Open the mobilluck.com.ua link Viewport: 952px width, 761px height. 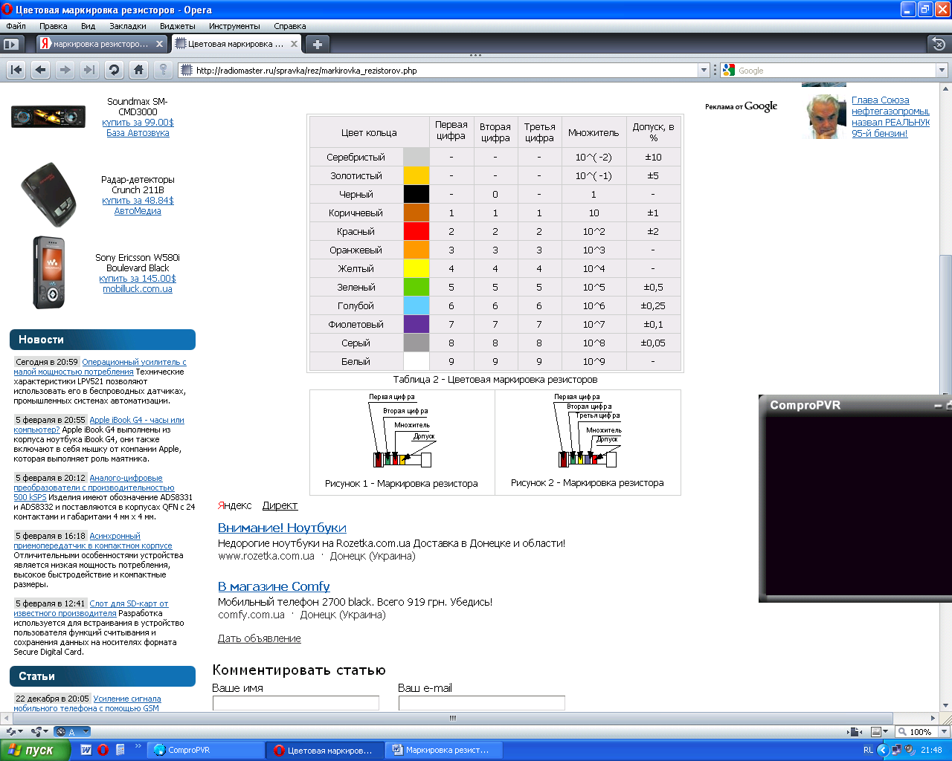tap(138, 289)
